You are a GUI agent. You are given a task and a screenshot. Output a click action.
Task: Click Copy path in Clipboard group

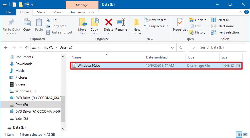pyautogui.click(x=56, y=26)
